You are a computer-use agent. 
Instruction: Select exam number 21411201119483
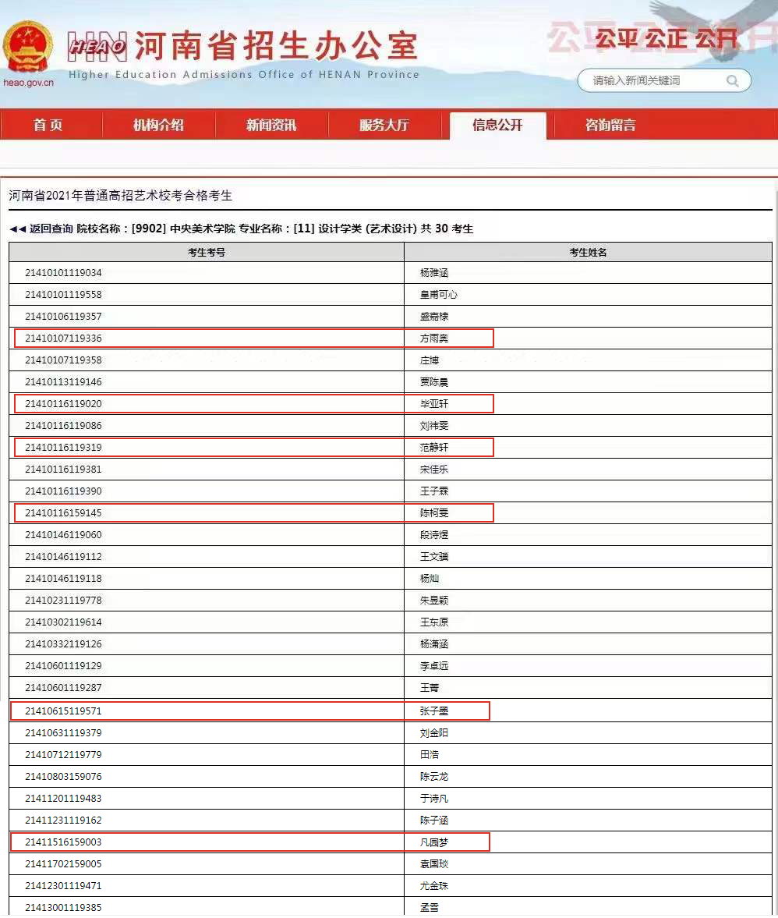(63, 799)
